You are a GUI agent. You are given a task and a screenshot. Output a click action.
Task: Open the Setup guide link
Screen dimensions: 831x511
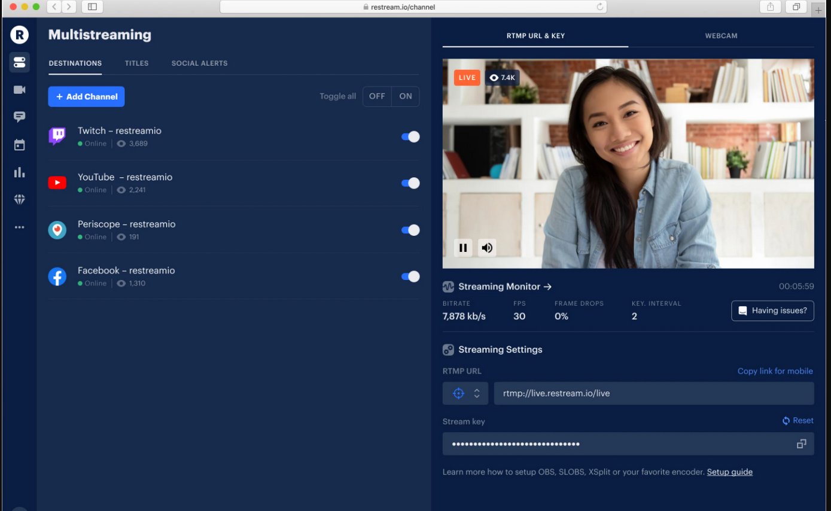729,472
